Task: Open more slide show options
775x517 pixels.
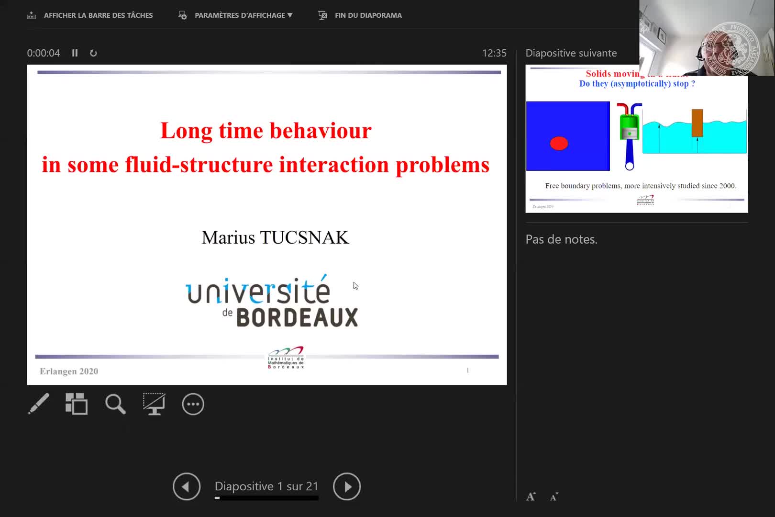Action: click(192, 404)
